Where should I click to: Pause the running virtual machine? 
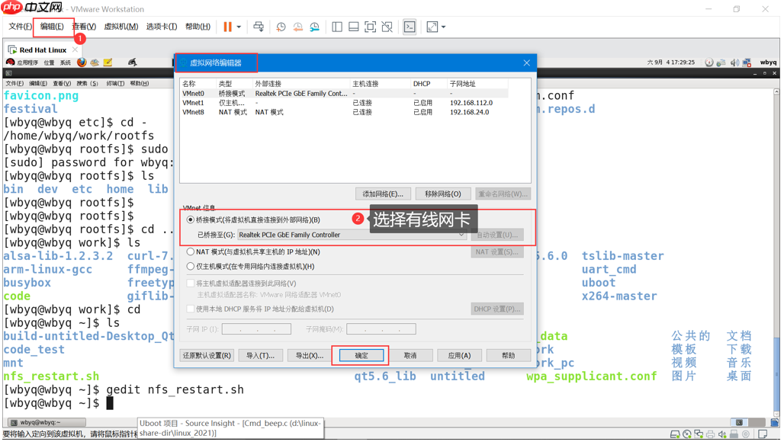pos(227,26)
